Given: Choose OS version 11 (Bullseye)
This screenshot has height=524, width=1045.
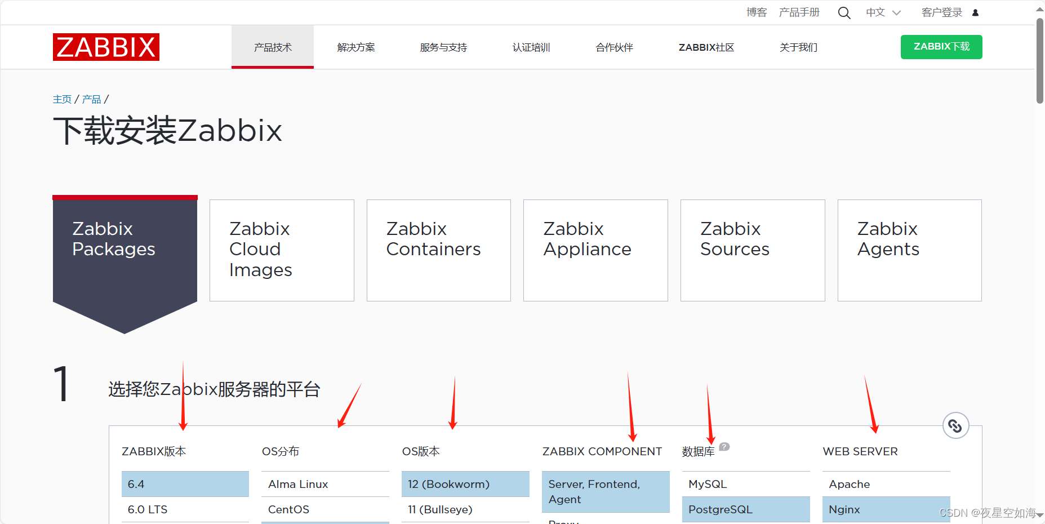Looking at the screenshot, I should (466, 509).
